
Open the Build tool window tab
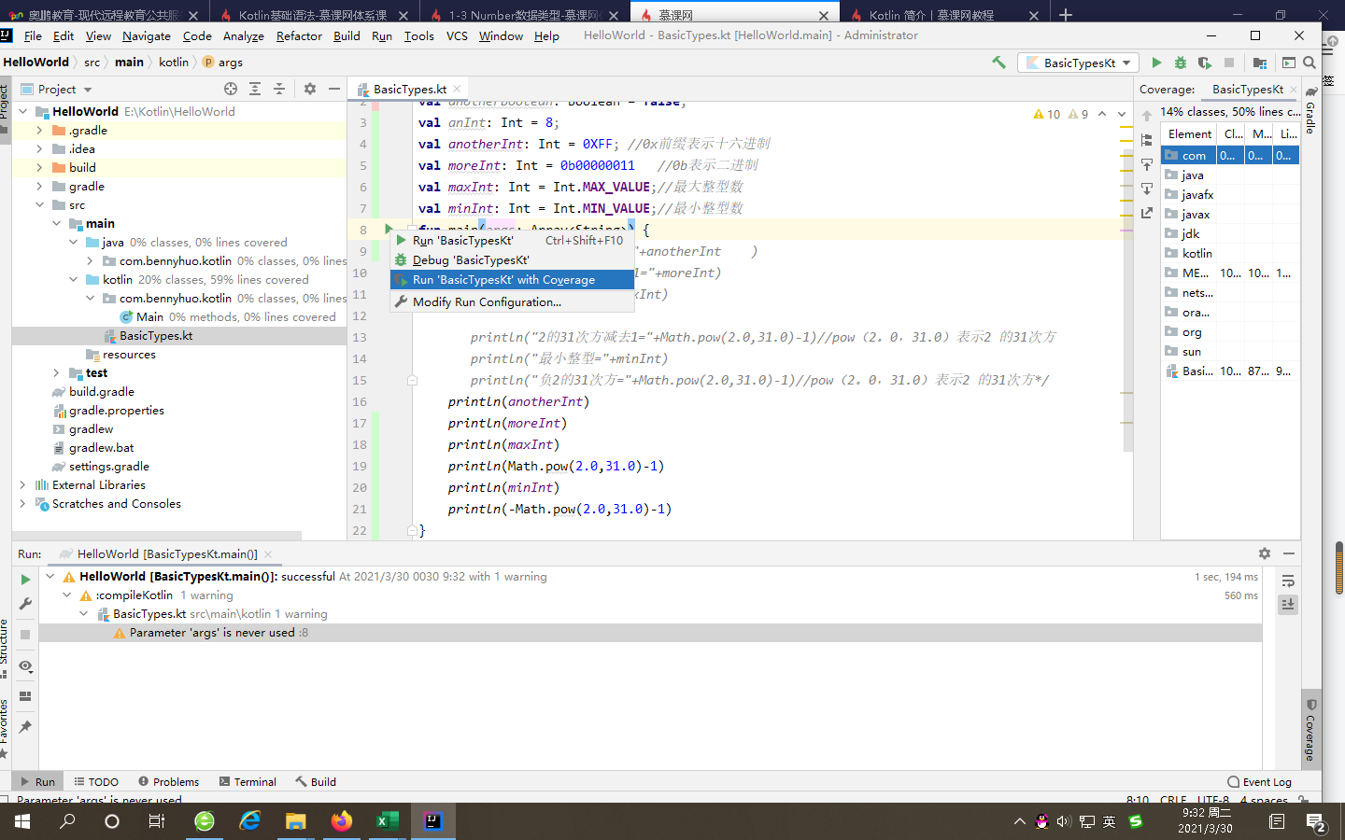pos(316,782)
